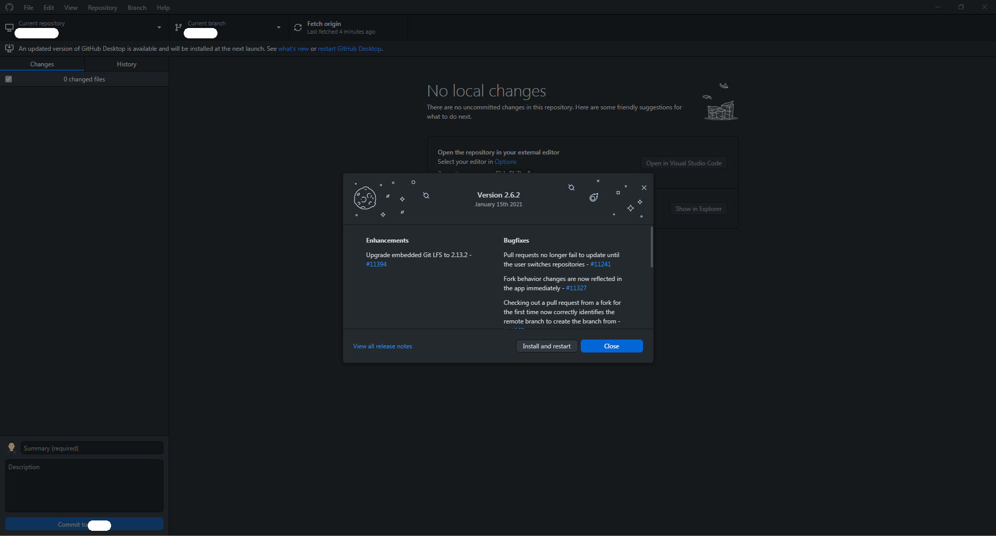The width and height of the screenshot is (996, 536).
Task: Expand the Current branch dropdown arrow
Action: click(279, 27)
